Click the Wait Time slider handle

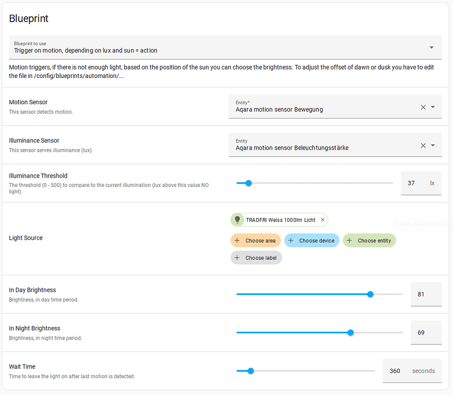(250, 371)
